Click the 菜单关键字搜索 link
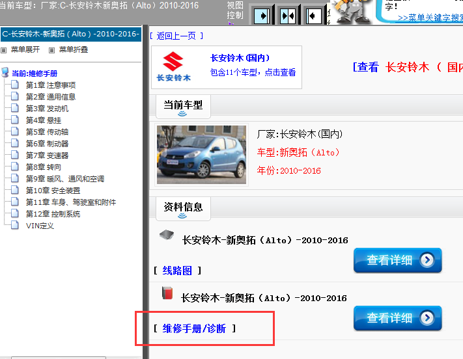 pos(430,18)
